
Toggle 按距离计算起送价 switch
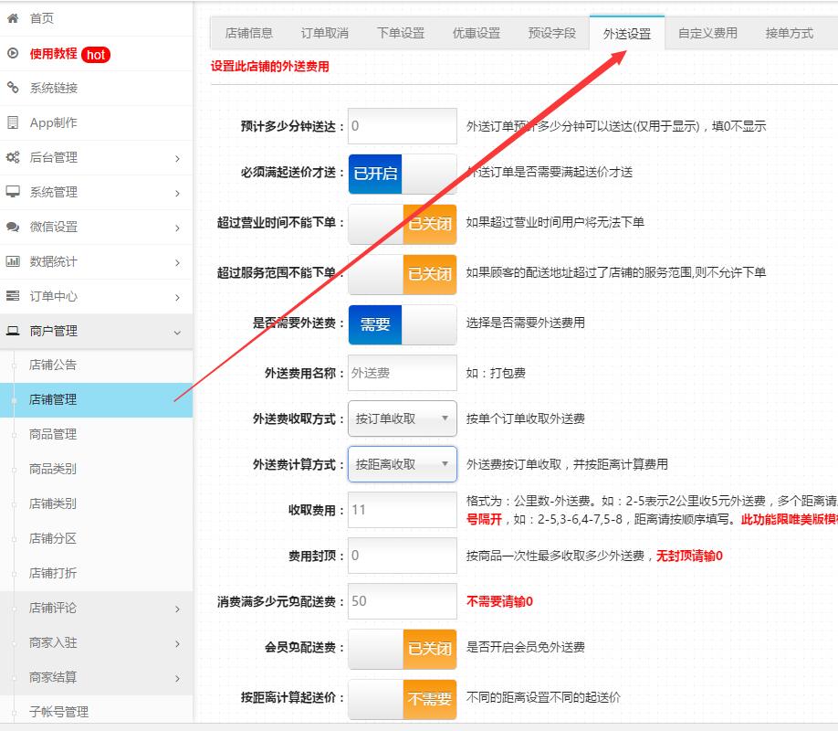click(403, 699)
